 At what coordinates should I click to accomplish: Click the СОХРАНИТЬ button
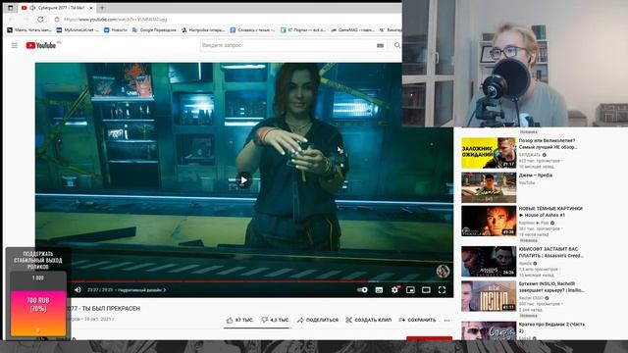[417, 320]
